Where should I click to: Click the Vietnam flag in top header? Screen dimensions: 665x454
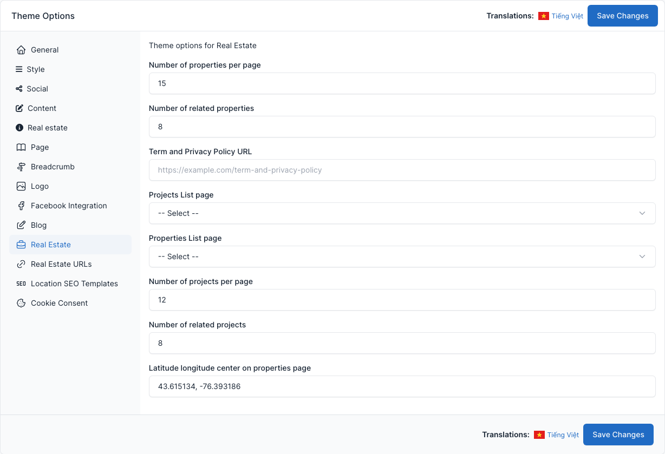(x=544, y=16)
